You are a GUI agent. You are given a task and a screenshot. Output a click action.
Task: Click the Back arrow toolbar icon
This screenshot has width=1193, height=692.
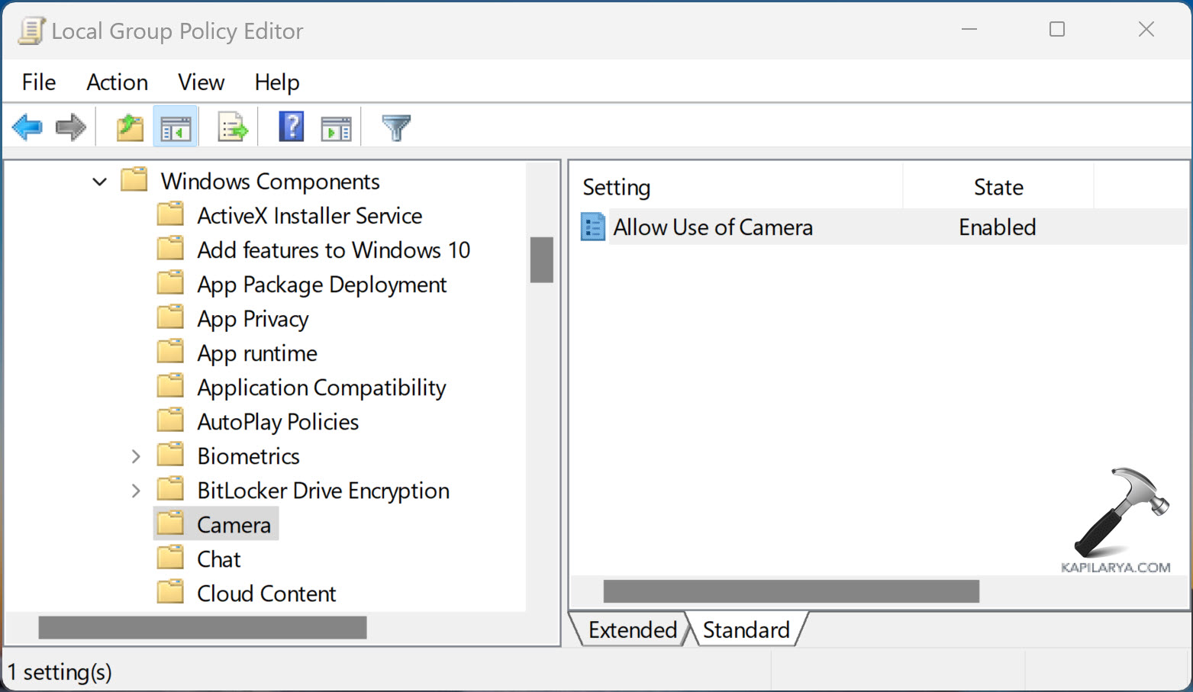click(x=27, y=127)
